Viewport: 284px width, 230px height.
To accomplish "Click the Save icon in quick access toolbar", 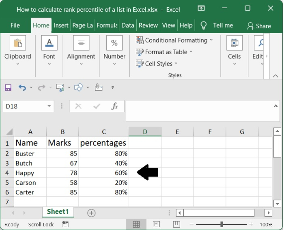I will [8, 87].
